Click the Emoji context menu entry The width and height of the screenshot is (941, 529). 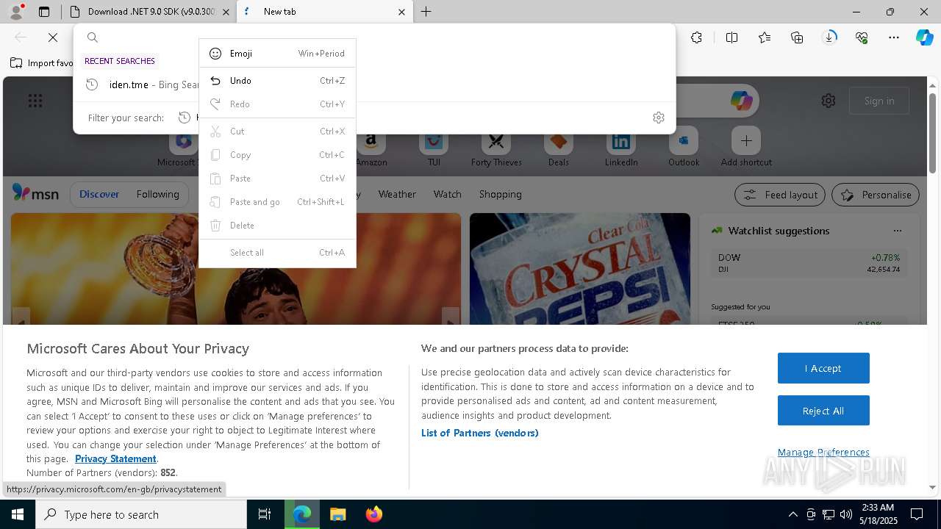(x=277, y=54)
